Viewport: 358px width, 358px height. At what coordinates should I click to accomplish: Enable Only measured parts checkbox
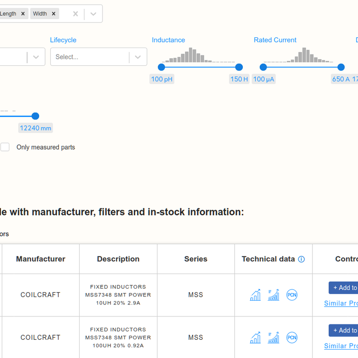(5, 147)
